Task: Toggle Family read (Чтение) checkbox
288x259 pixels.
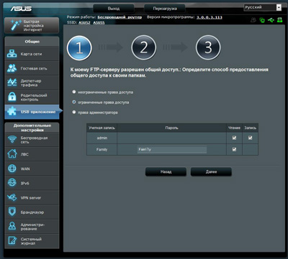Action: [234, 149]
